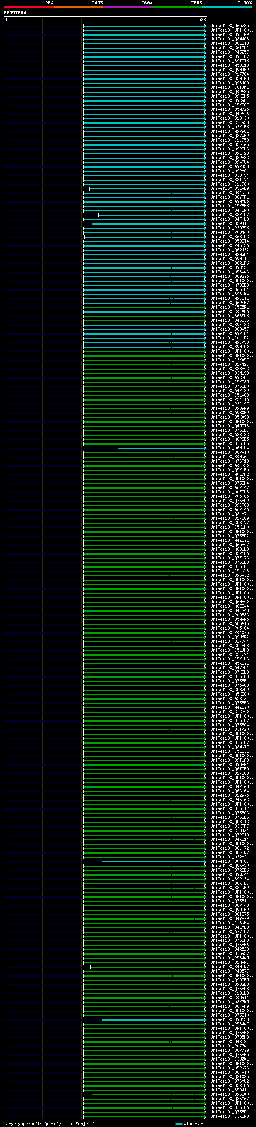This screenshot has width=256, height=1127.
Task: Select label UniRef100_B3TLY1
Action: [x=230, y=180]
